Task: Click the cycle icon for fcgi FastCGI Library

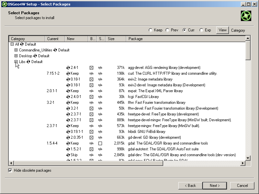Action: point(68,97)
